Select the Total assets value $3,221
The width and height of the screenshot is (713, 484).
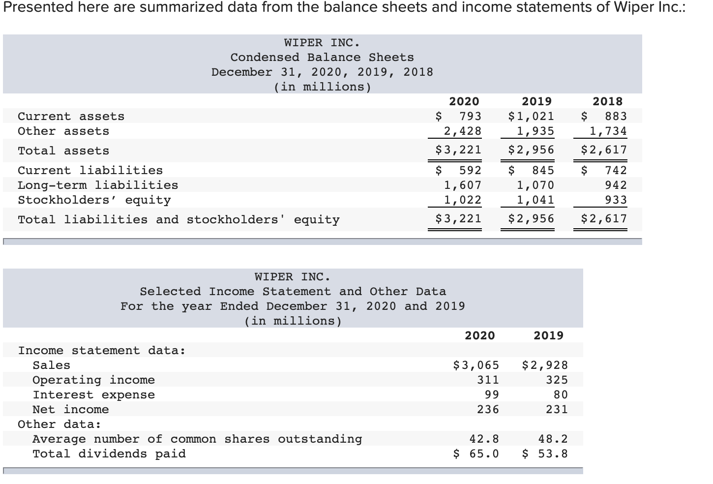coord(456,150)
